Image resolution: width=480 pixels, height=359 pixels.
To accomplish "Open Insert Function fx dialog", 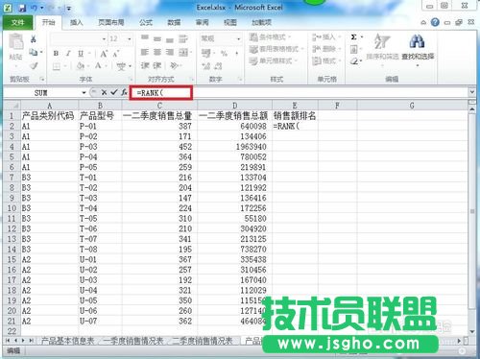I will point(124,92).
